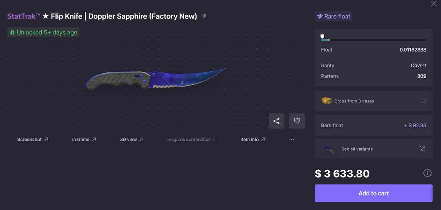The height and width of the screenshot is (210, 441).
Task: Open the In Game link
Action: (84, 139)
